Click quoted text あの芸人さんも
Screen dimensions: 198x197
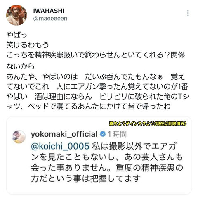coord(154,157)
